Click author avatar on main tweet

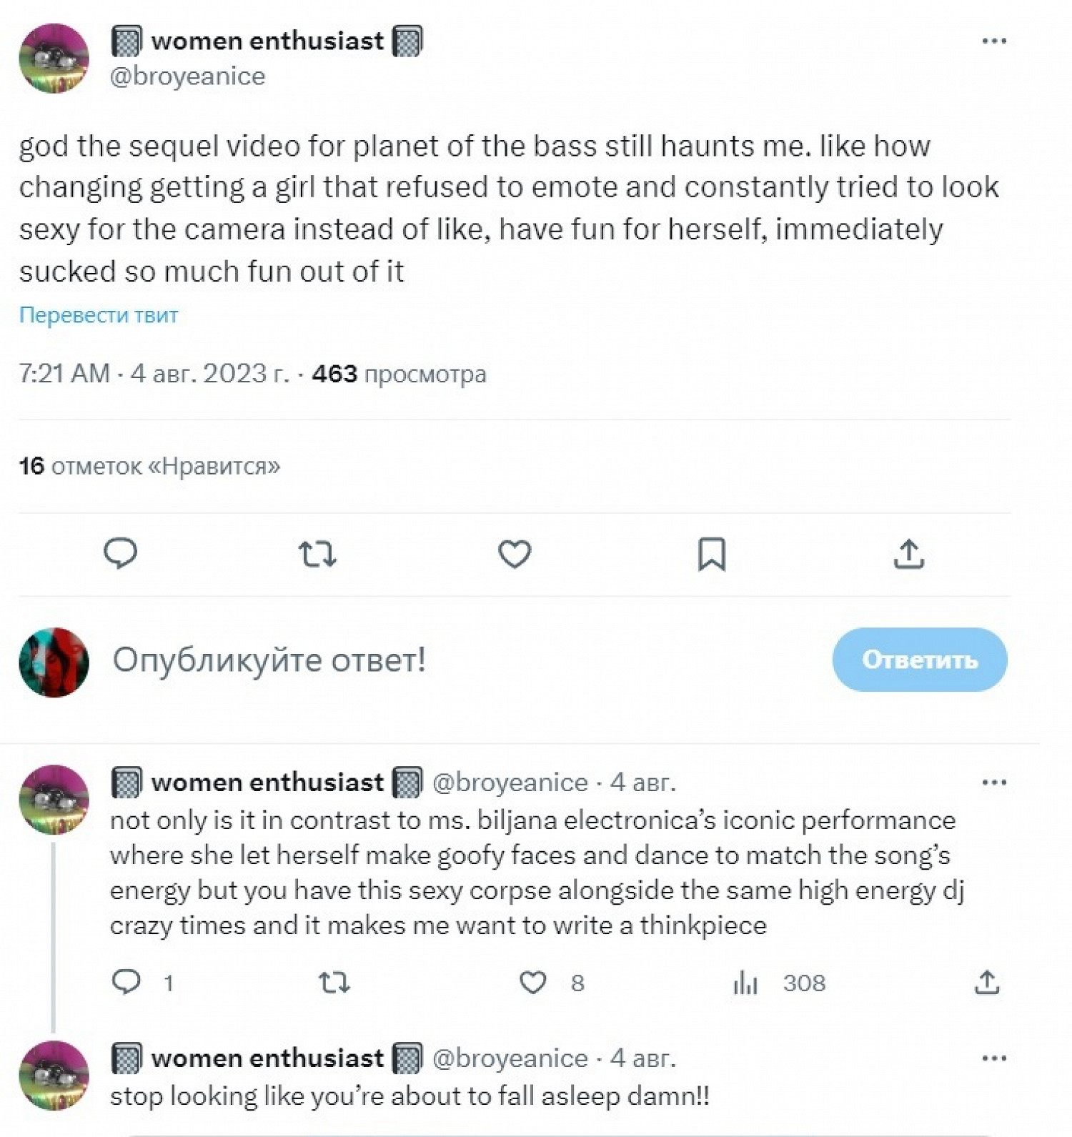click(x=54, y=58)
